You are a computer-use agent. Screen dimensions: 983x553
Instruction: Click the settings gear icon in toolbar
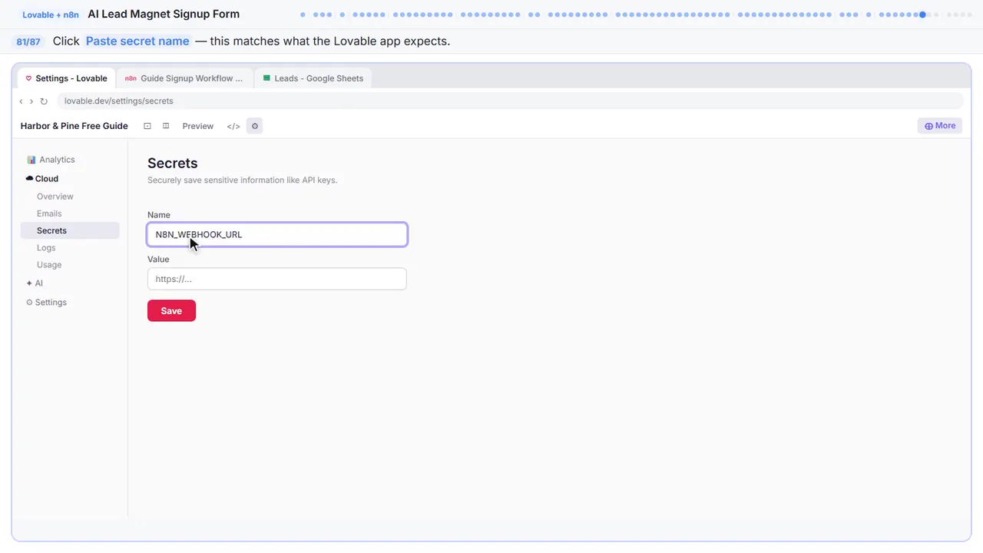click(x=255, y=126)
